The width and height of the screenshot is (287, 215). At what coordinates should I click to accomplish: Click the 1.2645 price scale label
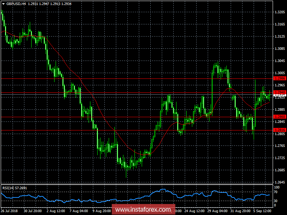[280, 182]
